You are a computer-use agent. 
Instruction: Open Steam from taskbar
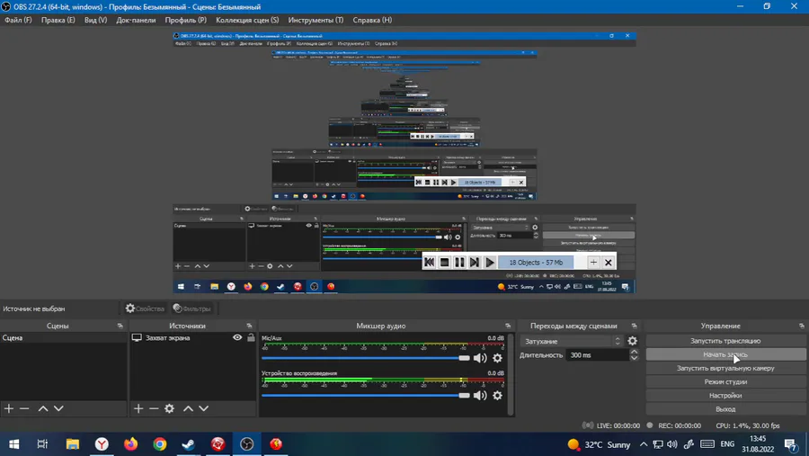tap(189, 444)
